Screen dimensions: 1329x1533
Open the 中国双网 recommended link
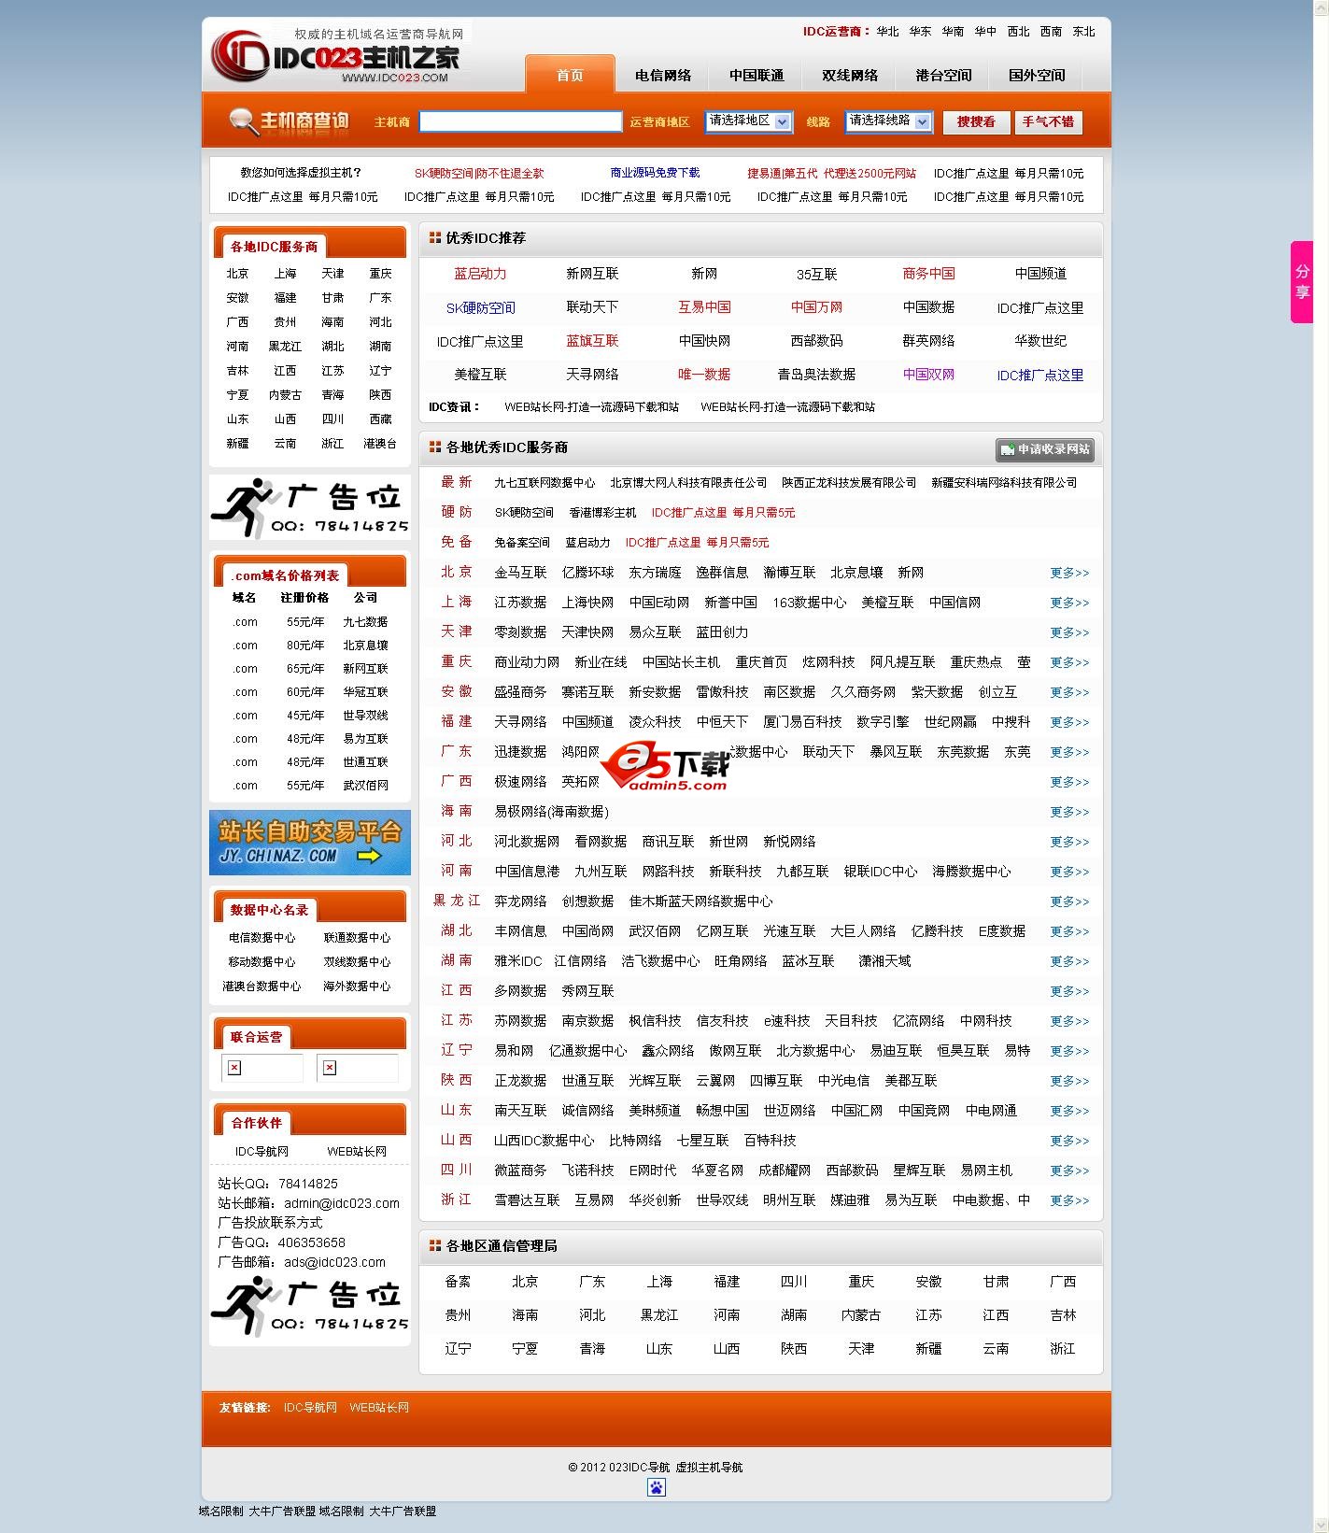tap(928, 375)
